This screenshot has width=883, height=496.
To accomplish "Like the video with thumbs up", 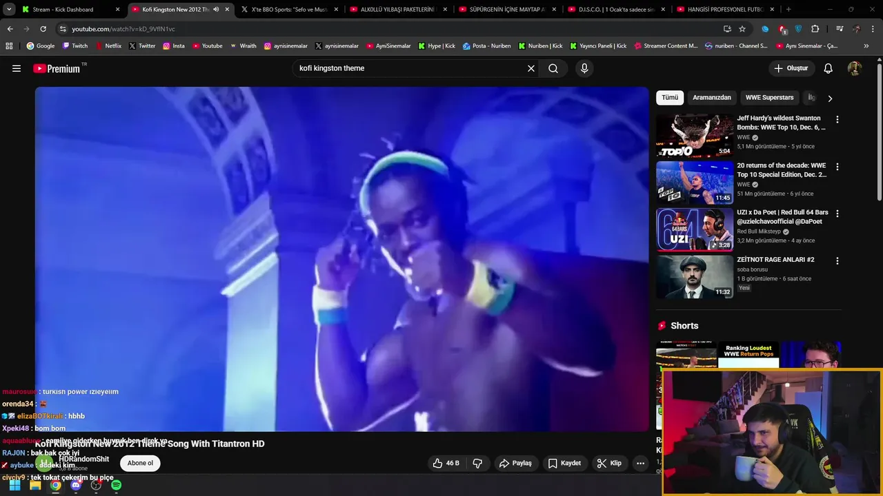I will point(445,463).
